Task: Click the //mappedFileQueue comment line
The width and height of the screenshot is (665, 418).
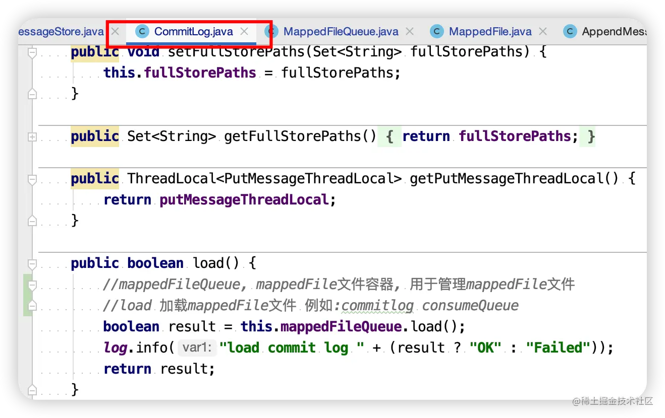Action: (x=339, y=285)
